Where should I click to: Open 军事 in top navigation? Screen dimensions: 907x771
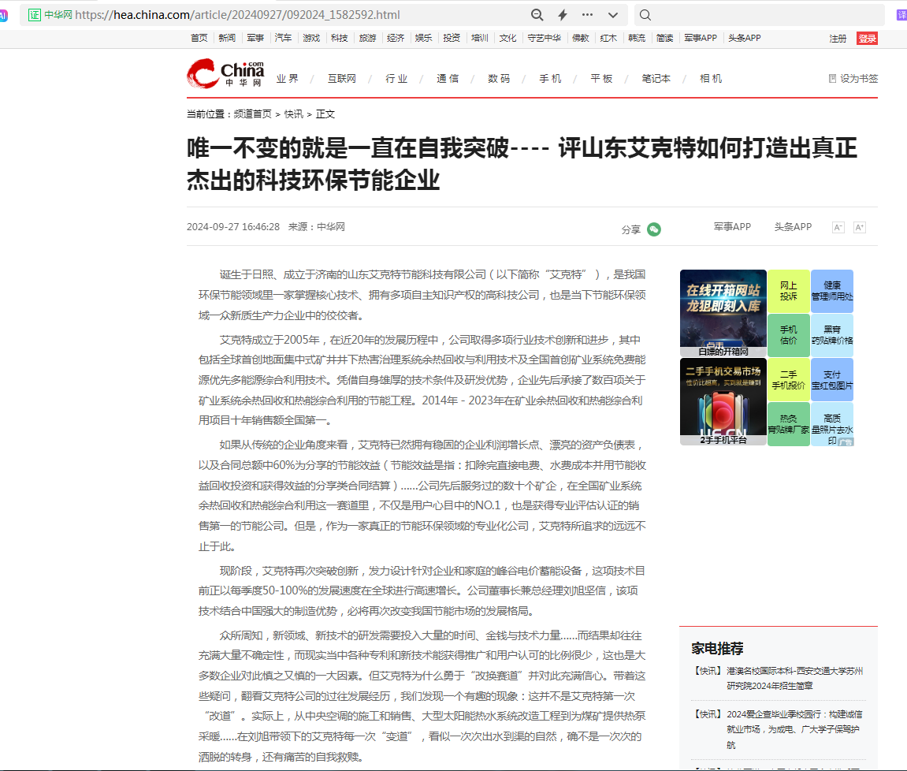[x=255, y=38]
